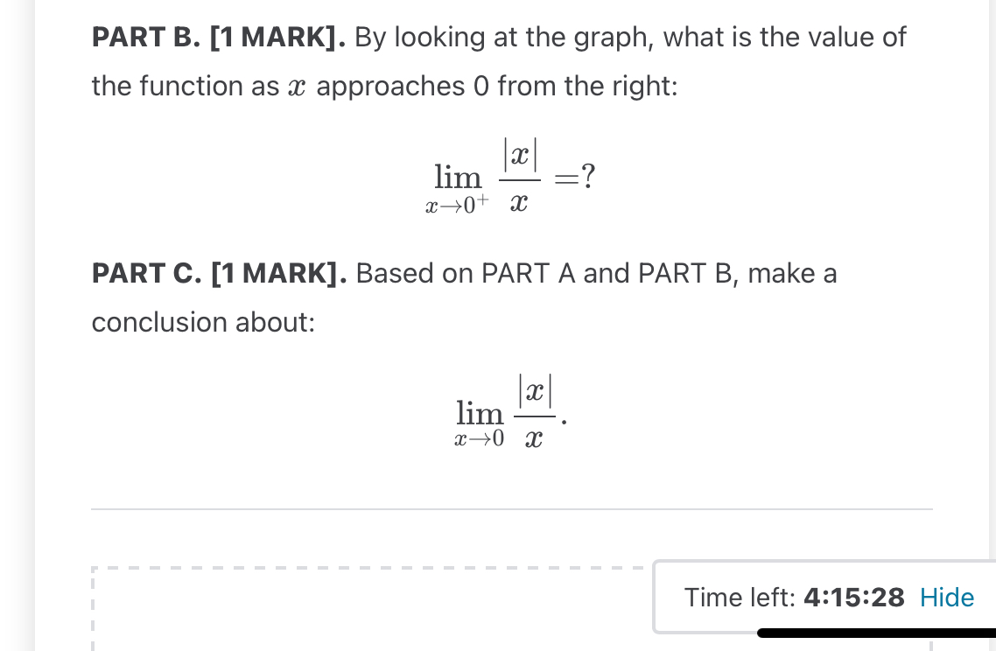Click the question mark in the PART B equation
This screenshot has height=651, width=996.
pyautogui.click(x=588, y=175)
